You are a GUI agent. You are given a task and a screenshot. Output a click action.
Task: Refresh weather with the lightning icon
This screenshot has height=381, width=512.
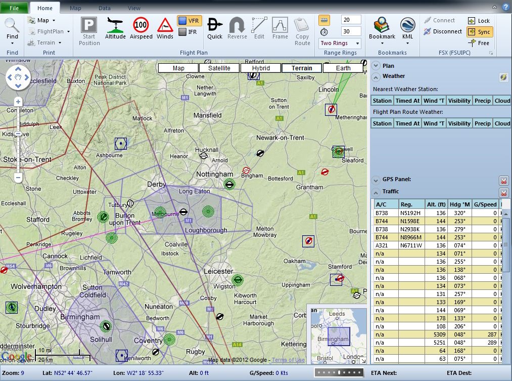click(503, 77)
